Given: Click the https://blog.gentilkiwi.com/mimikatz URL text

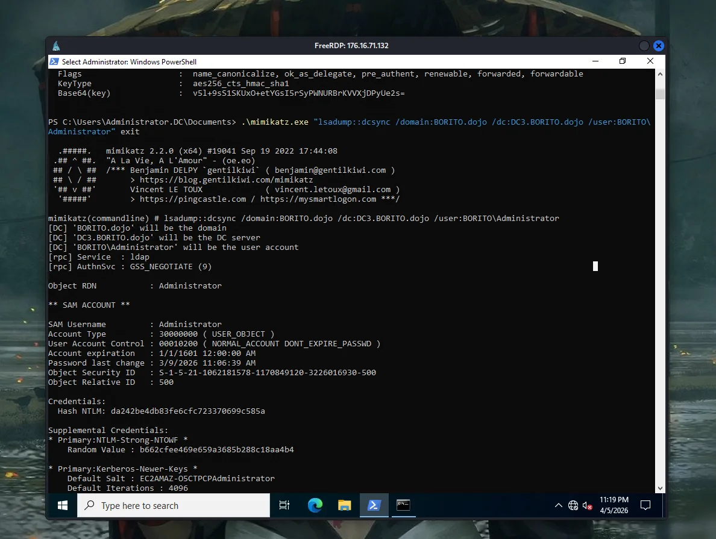Looking at the screenshot, I should point(226,180).
